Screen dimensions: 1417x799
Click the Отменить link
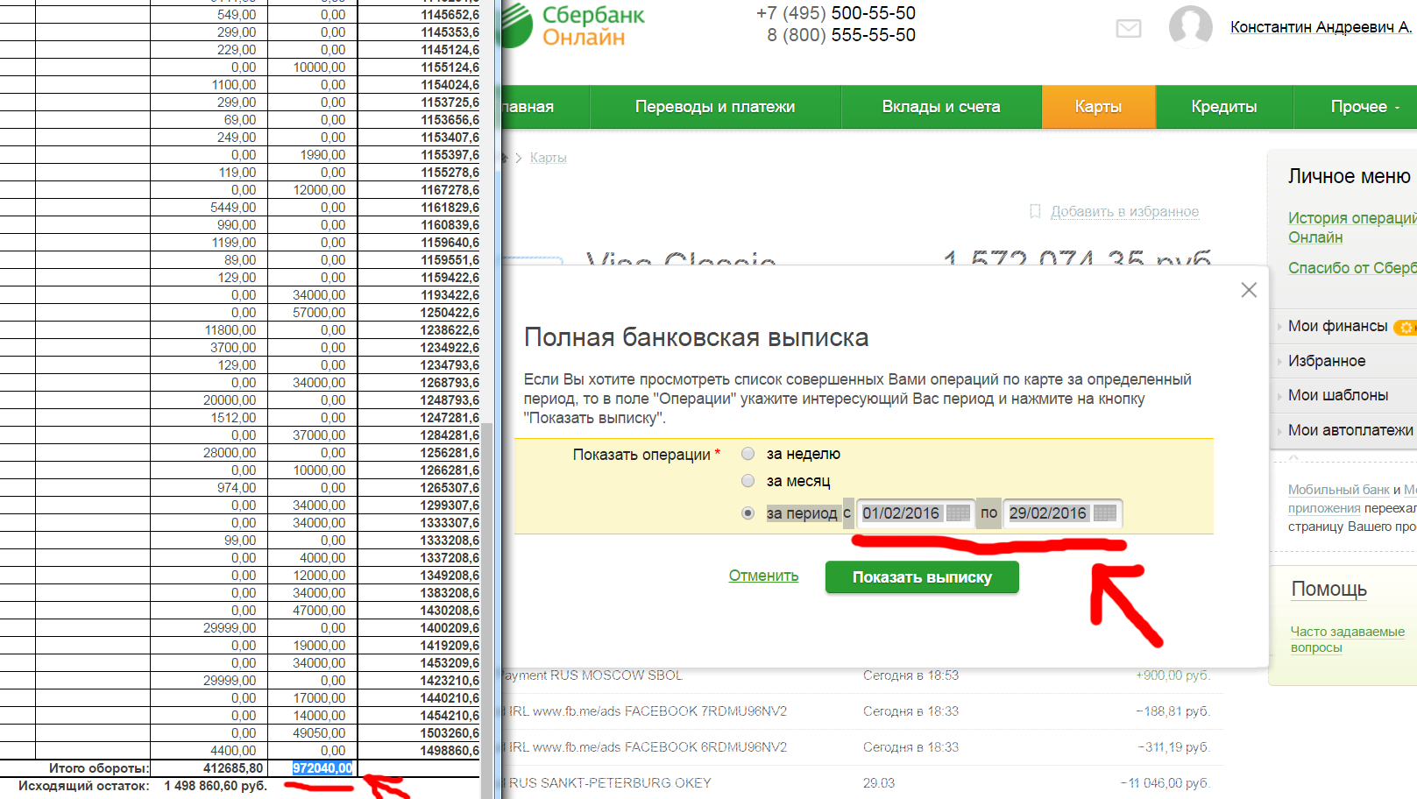pyautogui.click(x=763, y=576)
